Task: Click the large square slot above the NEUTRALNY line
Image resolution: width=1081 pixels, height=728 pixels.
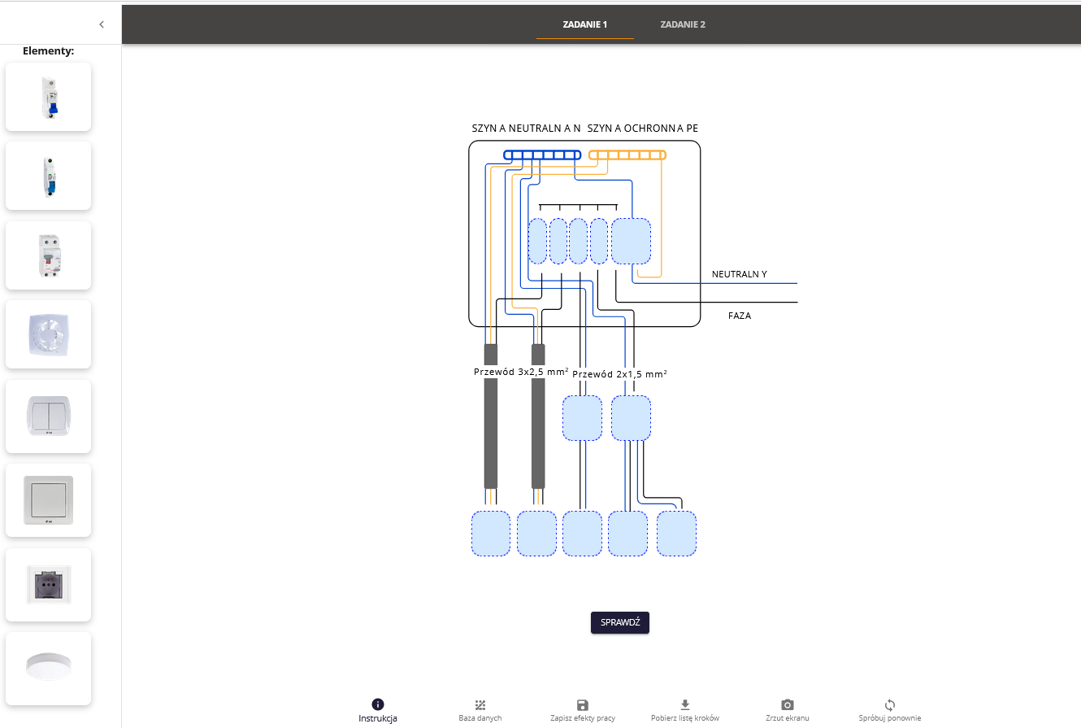Action: [632, 242]
